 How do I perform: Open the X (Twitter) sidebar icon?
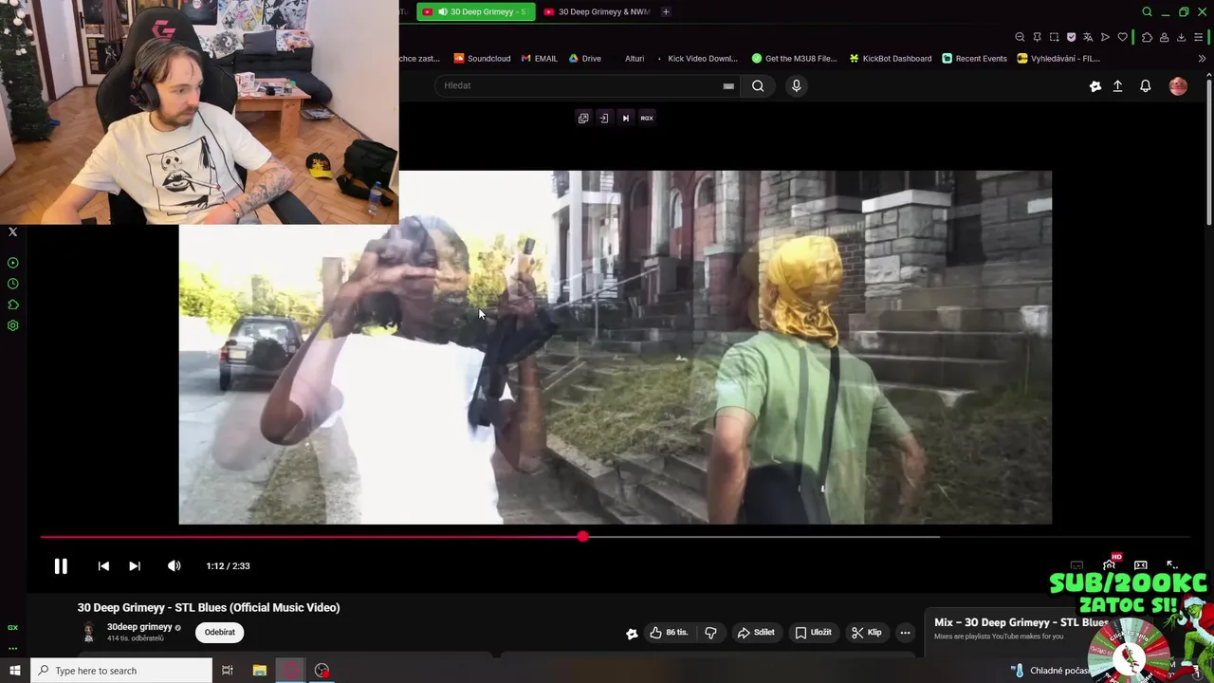12,231
